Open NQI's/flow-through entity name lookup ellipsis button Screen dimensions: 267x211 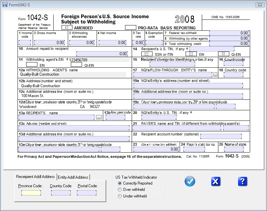tap(215, 75)
